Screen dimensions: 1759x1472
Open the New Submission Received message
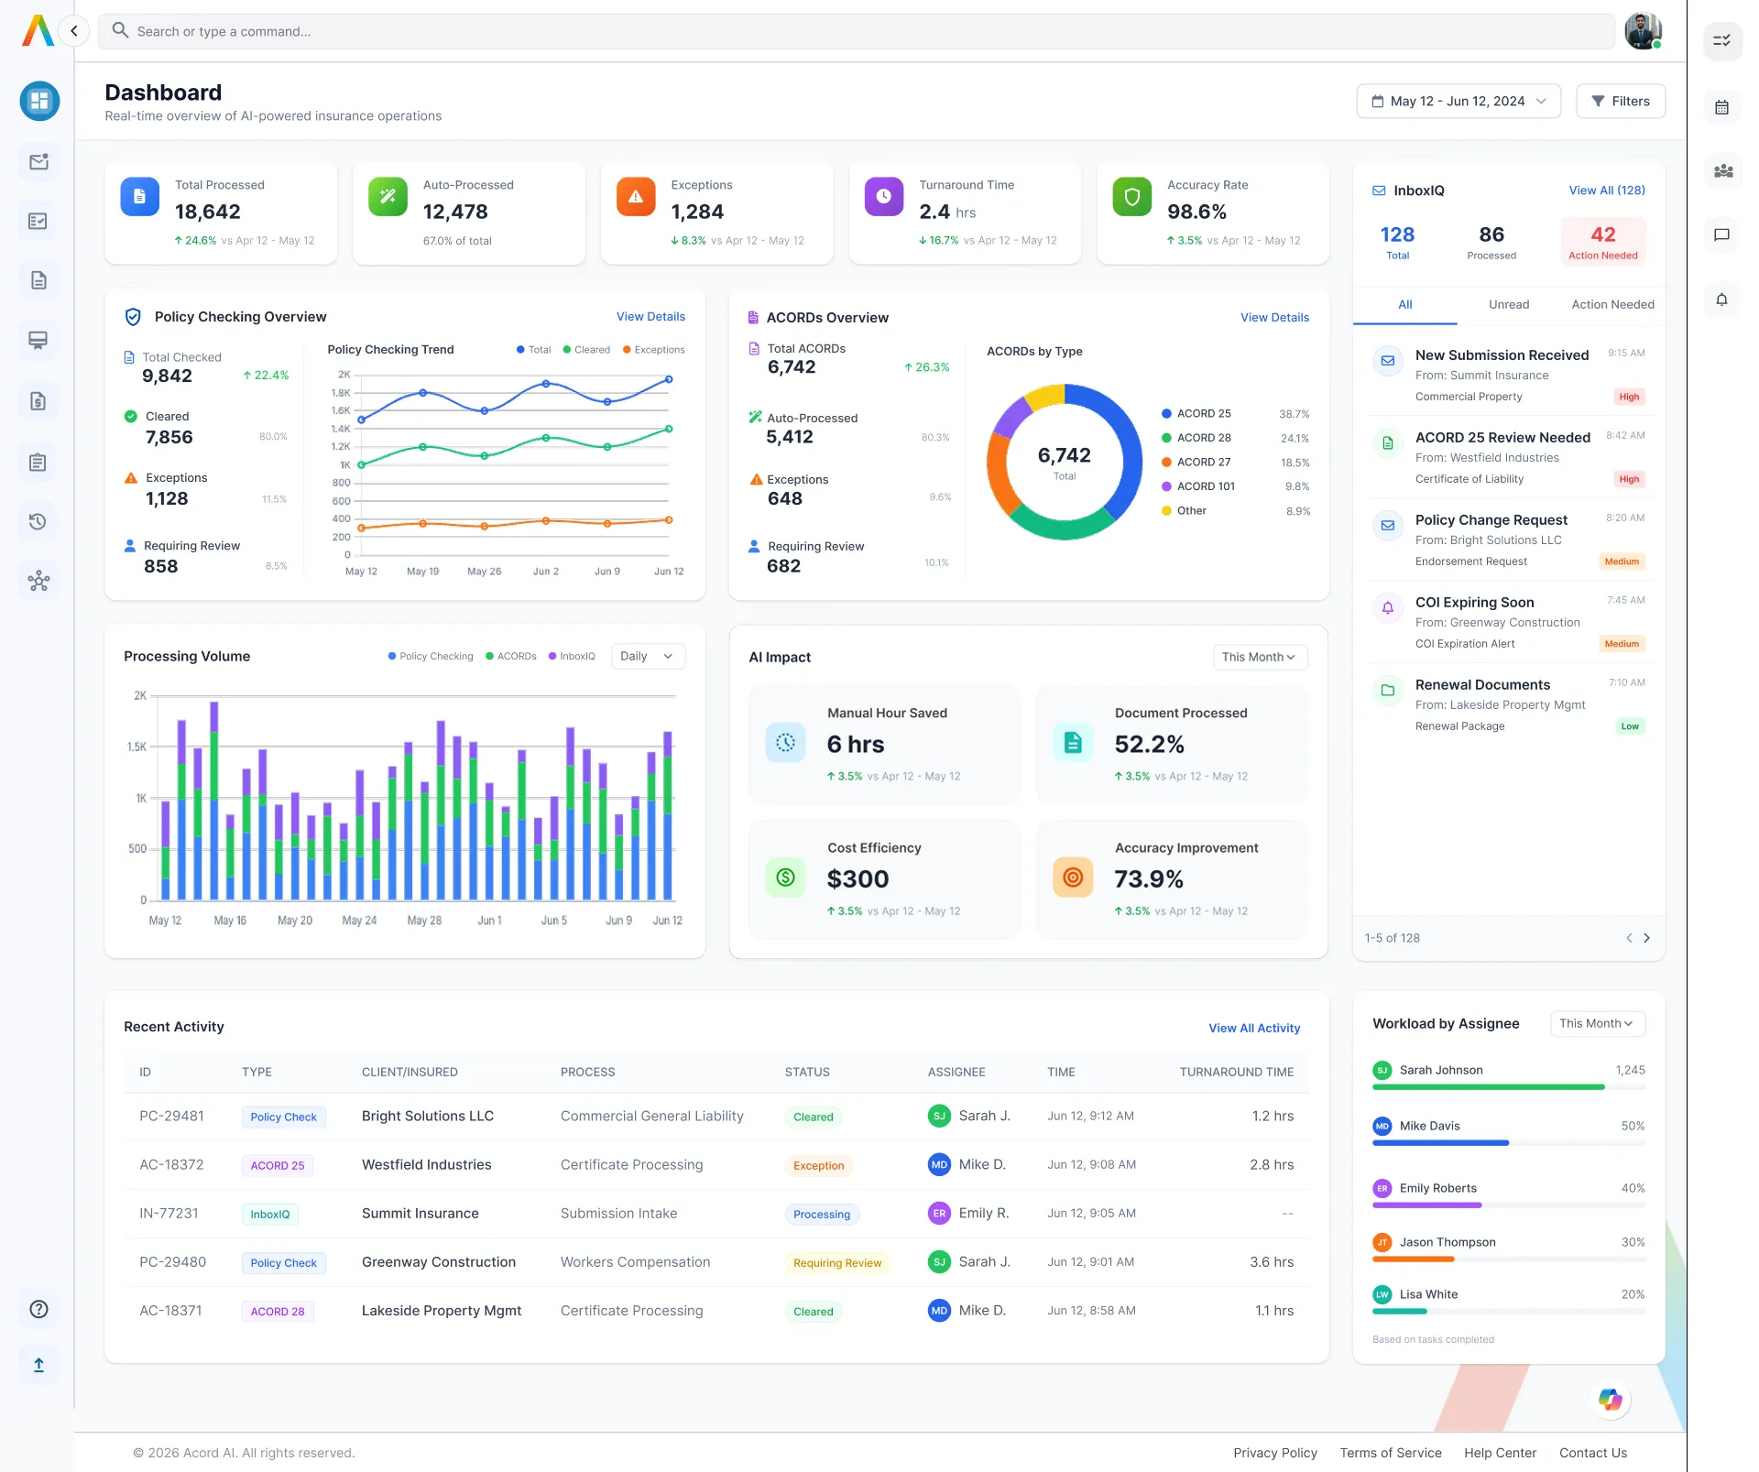1509,376
